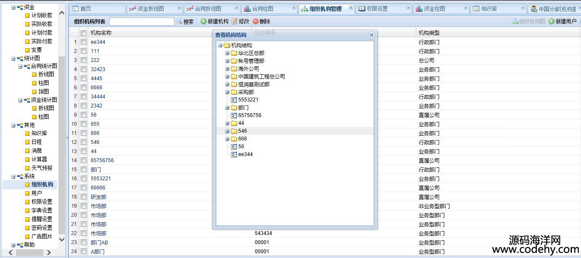Close the 资金折线图 tab with its x
The image size is (581, 258).
point(179,8)
